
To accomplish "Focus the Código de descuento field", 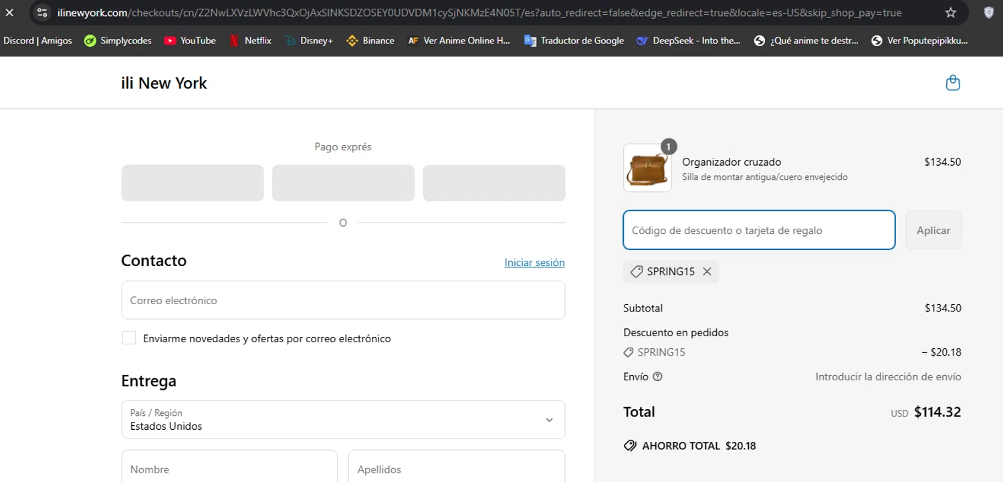I will (x=759, y=230).
